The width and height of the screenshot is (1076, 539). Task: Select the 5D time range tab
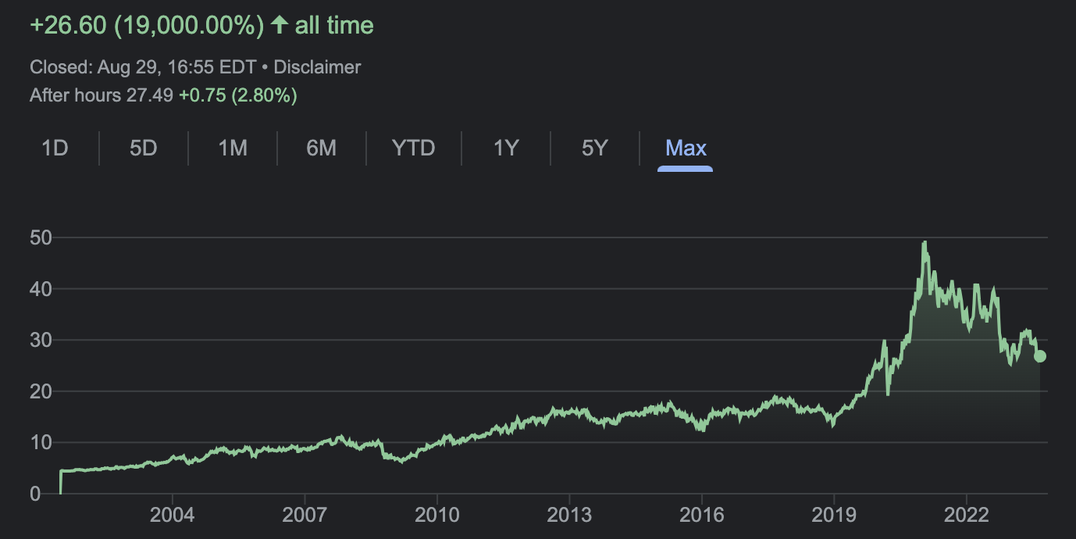coord(144,148)
